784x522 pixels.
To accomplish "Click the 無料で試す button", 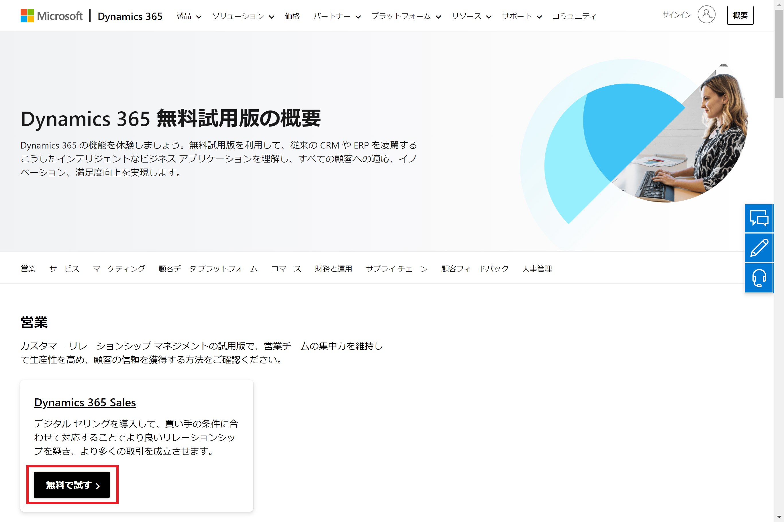I will tap(72, 485).
